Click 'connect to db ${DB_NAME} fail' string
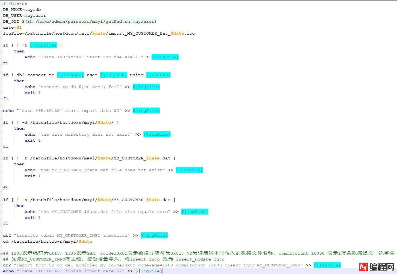Viewport: 397px width, 274px height. tap(80, 87)
